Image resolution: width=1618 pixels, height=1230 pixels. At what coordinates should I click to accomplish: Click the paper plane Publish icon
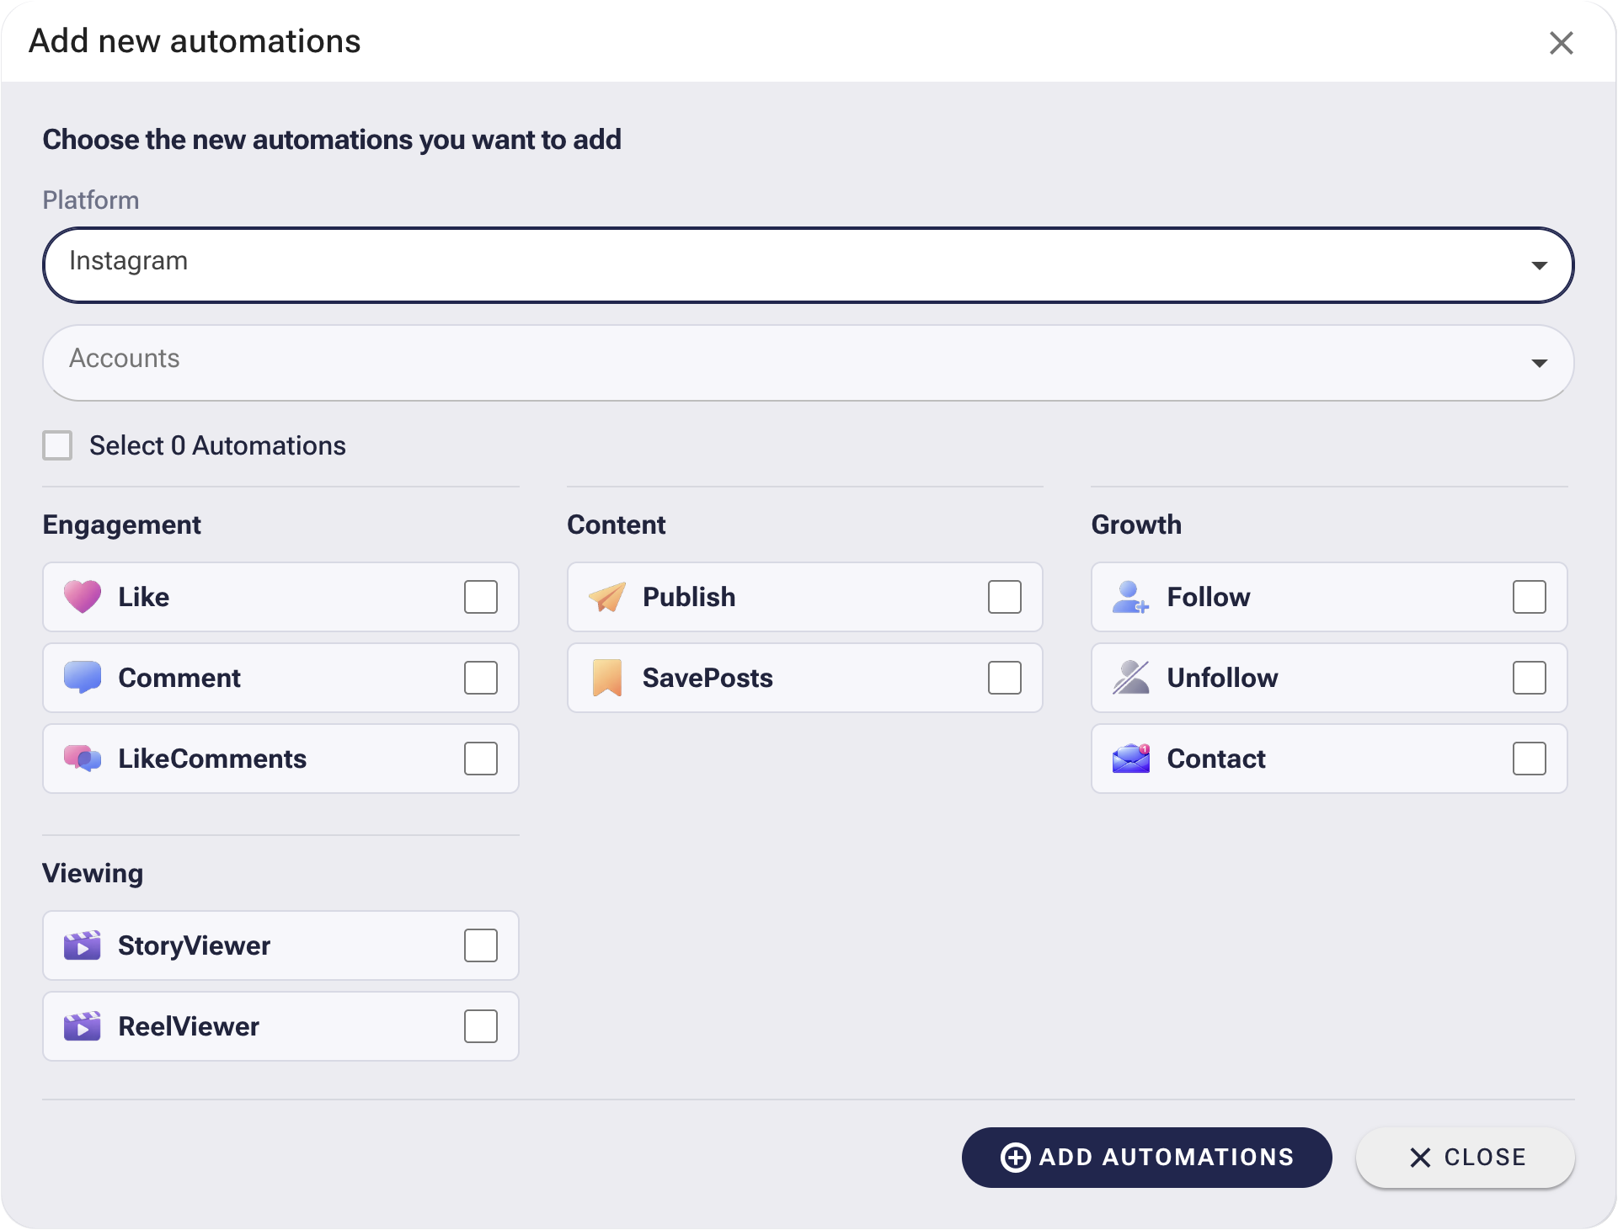coord(606,597)
